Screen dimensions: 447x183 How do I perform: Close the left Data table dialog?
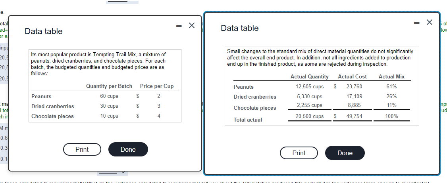point(192,26)
